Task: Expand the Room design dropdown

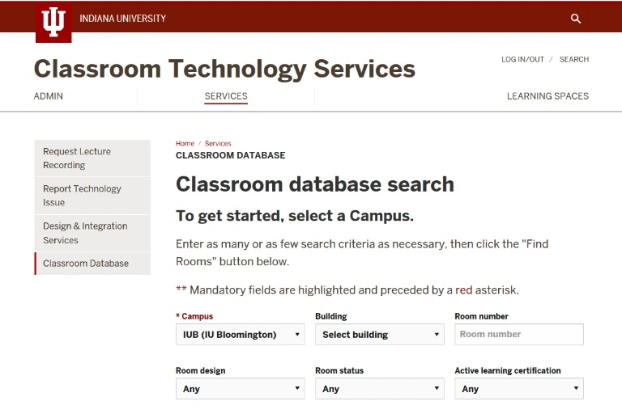Action: click(240, 389)
